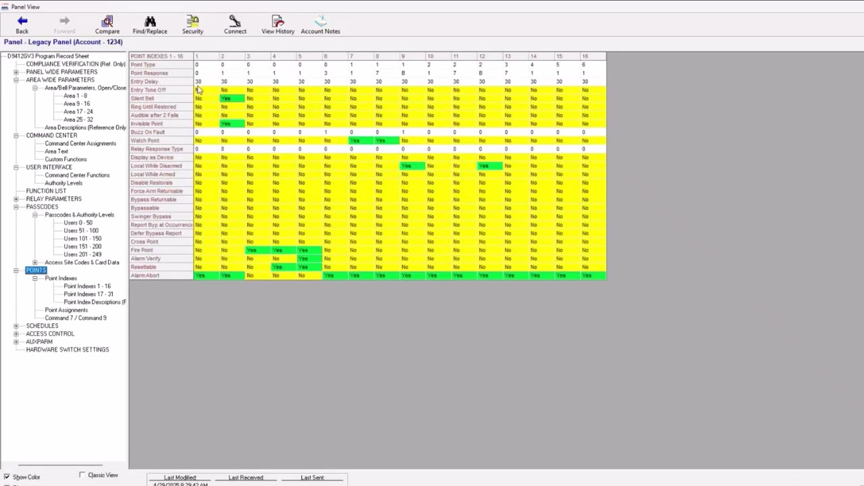Select Authority Levels tree item

coord(63,184)
